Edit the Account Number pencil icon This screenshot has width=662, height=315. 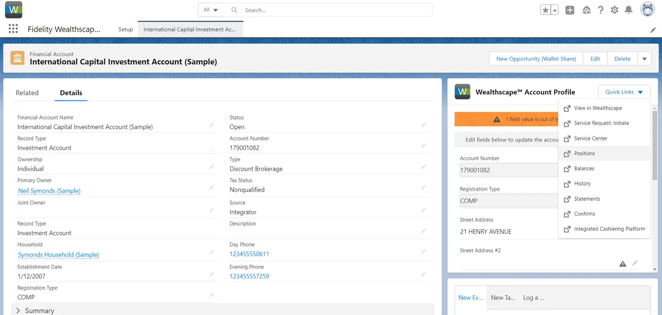424,146
